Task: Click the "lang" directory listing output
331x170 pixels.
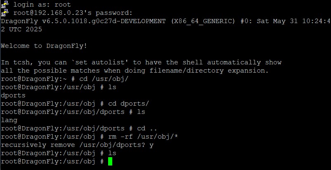Action: 9,120
